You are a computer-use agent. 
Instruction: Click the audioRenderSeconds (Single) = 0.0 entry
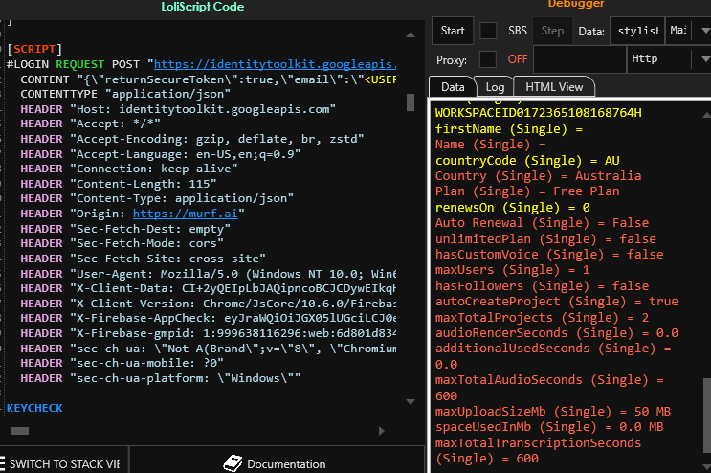[557, 333]
